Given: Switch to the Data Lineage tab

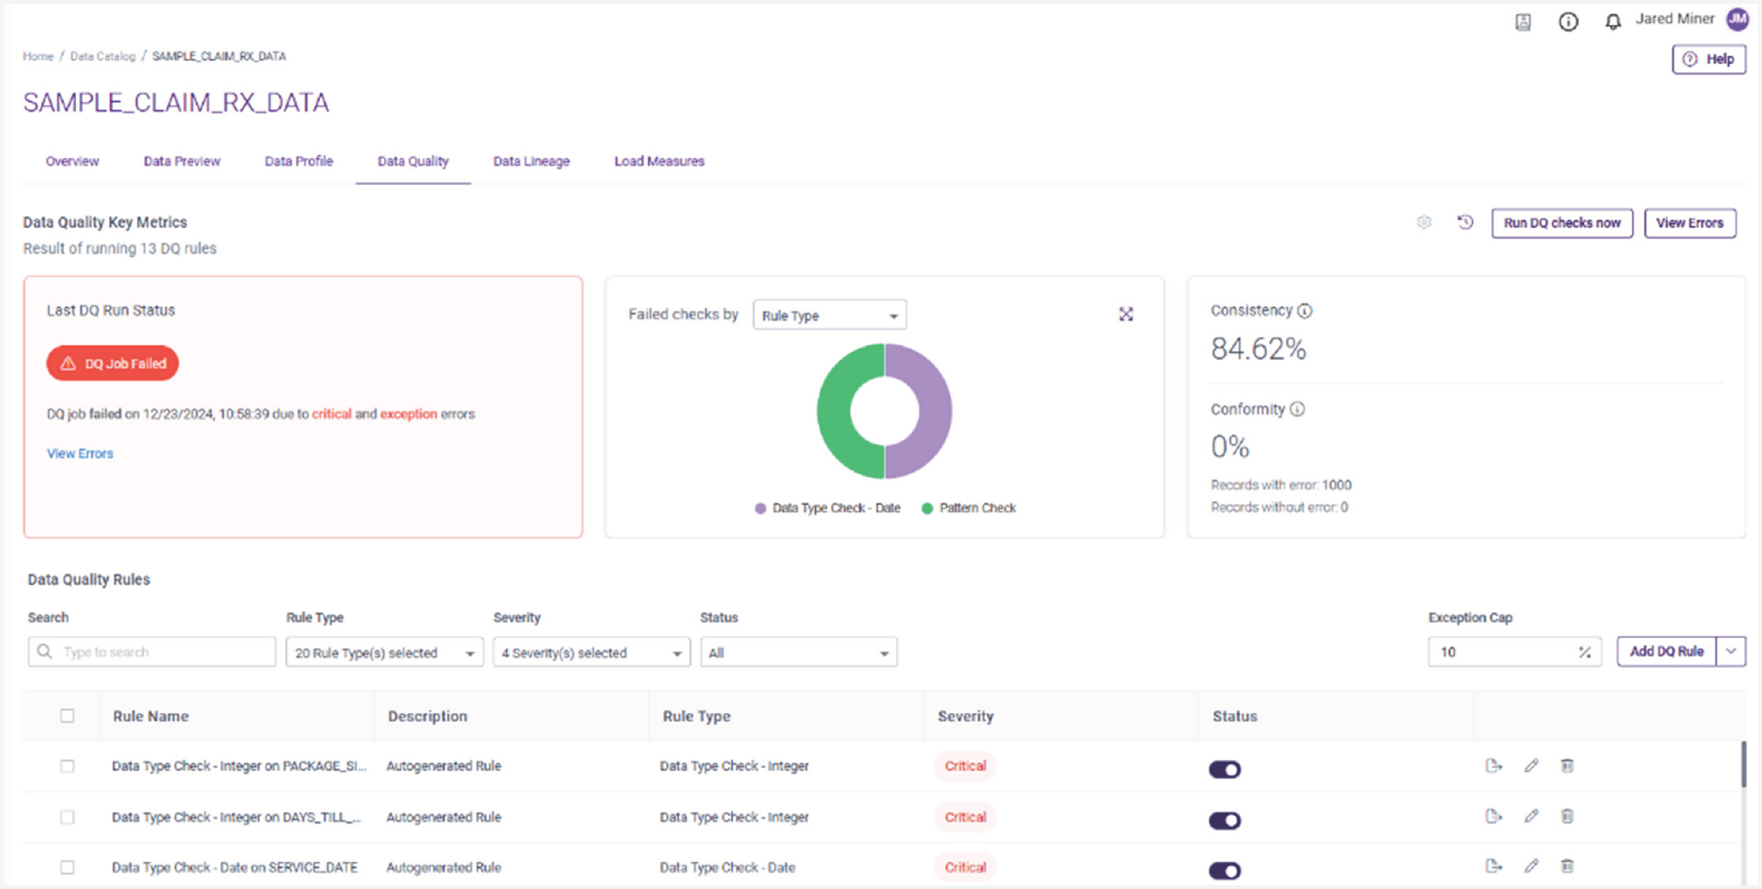Looking at the screenshot, I should point(531,161).
